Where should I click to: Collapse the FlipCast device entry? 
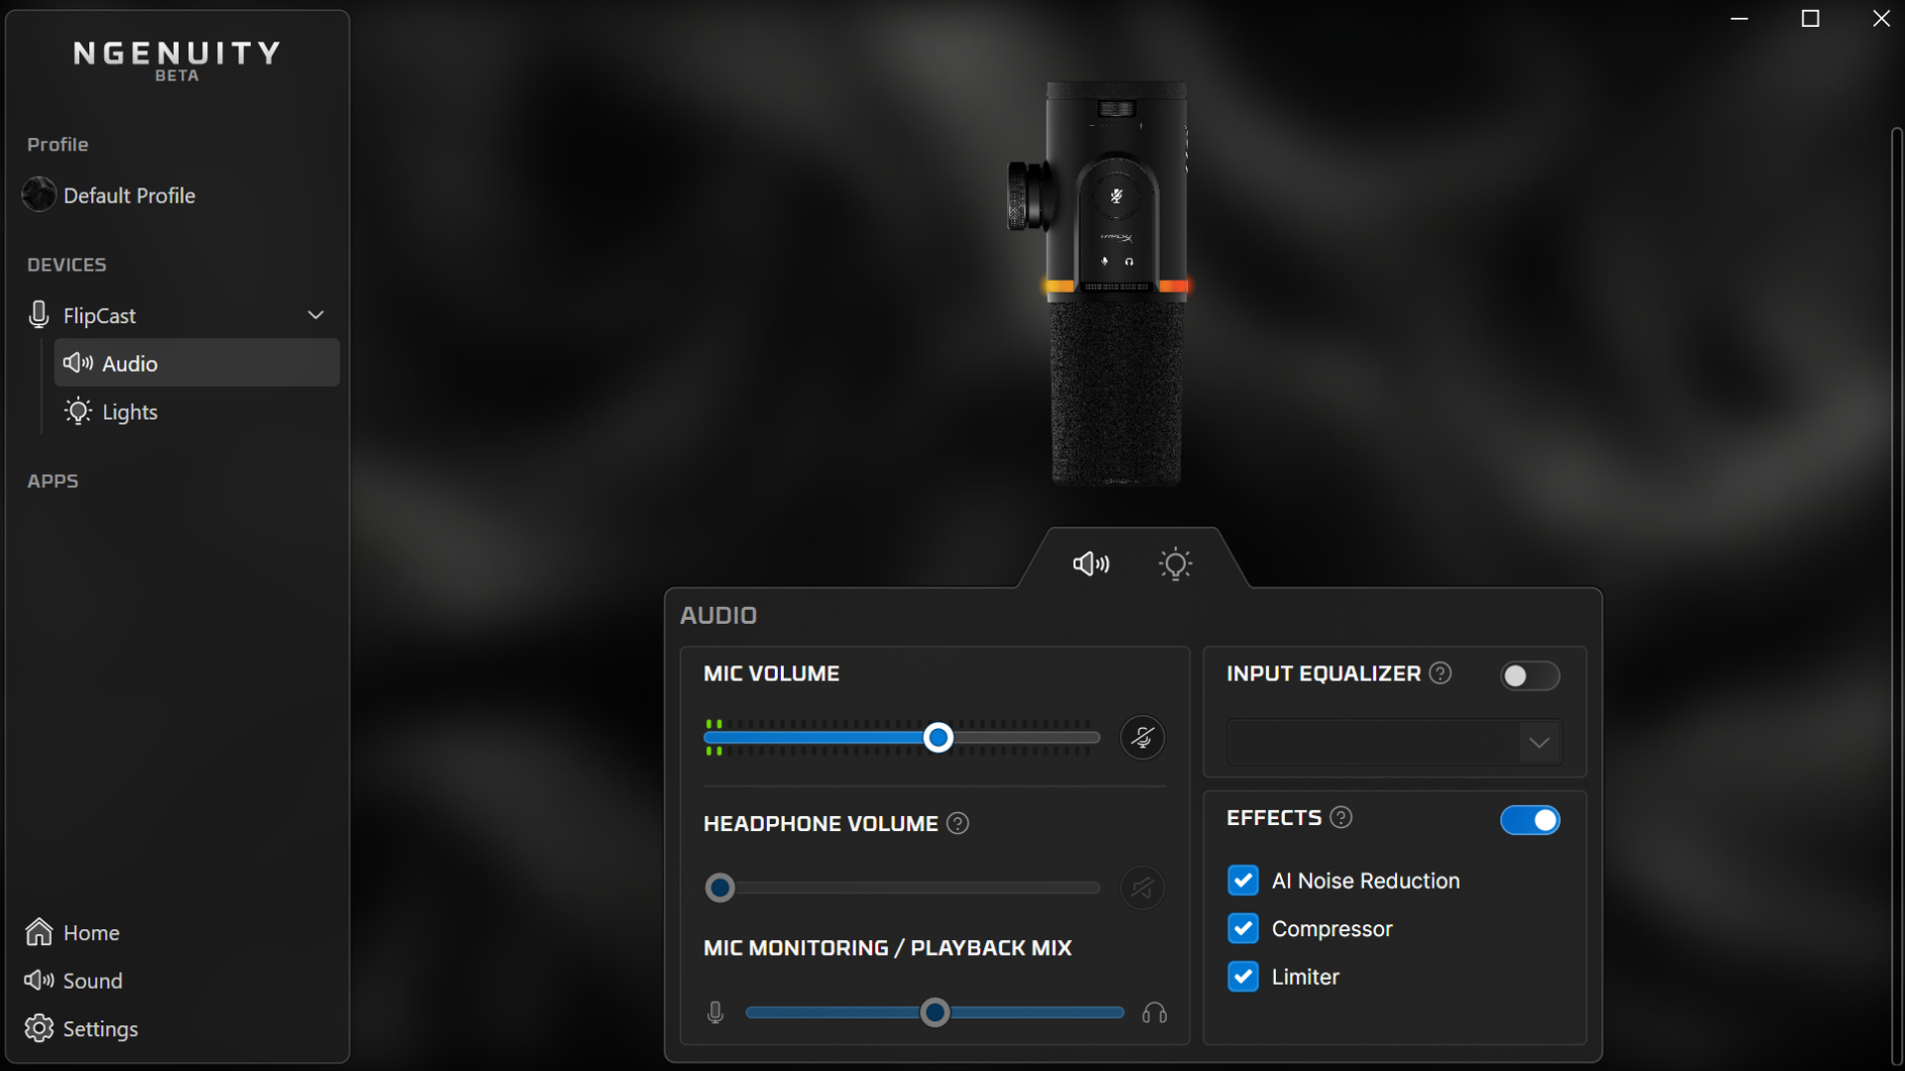(315, 313)
